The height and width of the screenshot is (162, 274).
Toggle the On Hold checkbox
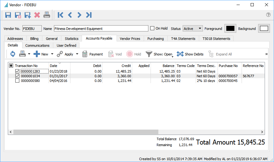point(152,28)
